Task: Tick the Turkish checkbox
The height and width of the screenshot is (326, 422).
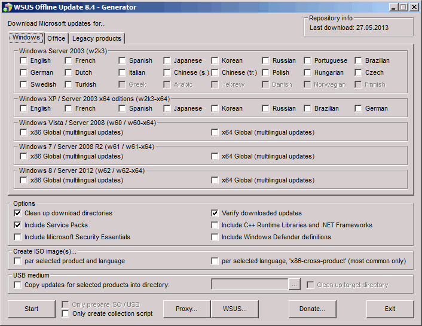Action: (x=68, y=84)
